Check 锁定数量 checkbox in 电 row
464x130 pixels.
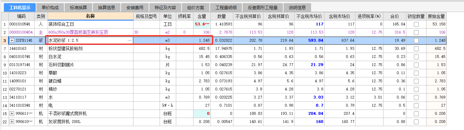pyautogui.click(x=416, y=105)
